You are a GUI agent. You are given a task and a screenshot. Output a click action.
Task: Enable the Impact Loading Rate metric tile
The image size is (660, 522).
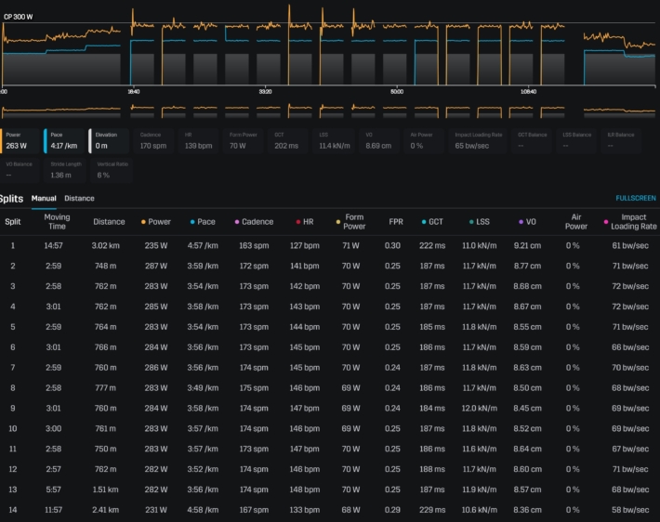(x=477, y=140)
